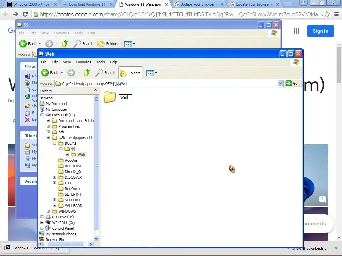Collapse $OEM$ folder node
This screenshot has width=342, height=256.
pos(54,143)
